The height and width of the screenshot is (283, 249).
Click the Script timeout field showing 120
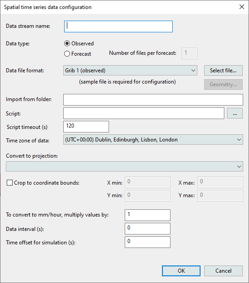(86, 127)
